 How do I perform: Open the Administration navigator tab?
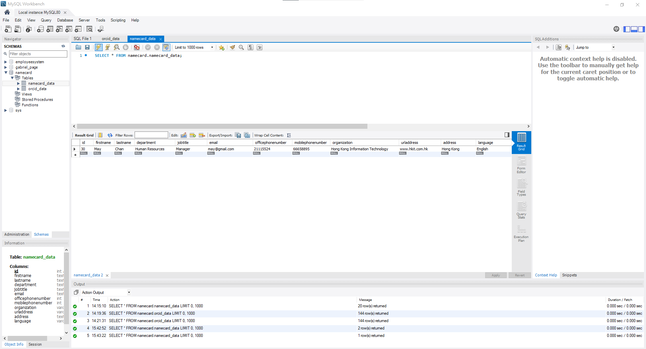pyautogui.click(x=17, y=234)
